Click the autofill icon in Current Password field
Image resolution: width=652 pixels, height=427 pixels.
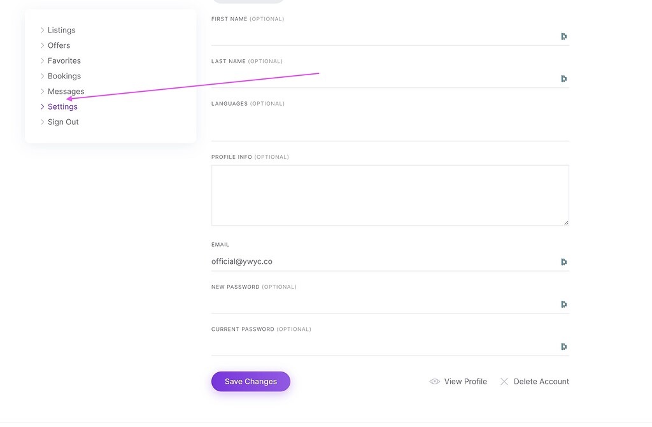click(x=563, y=346)
